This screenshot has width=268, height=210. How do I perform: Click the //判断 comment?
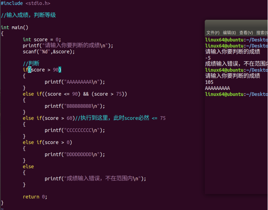31,64
